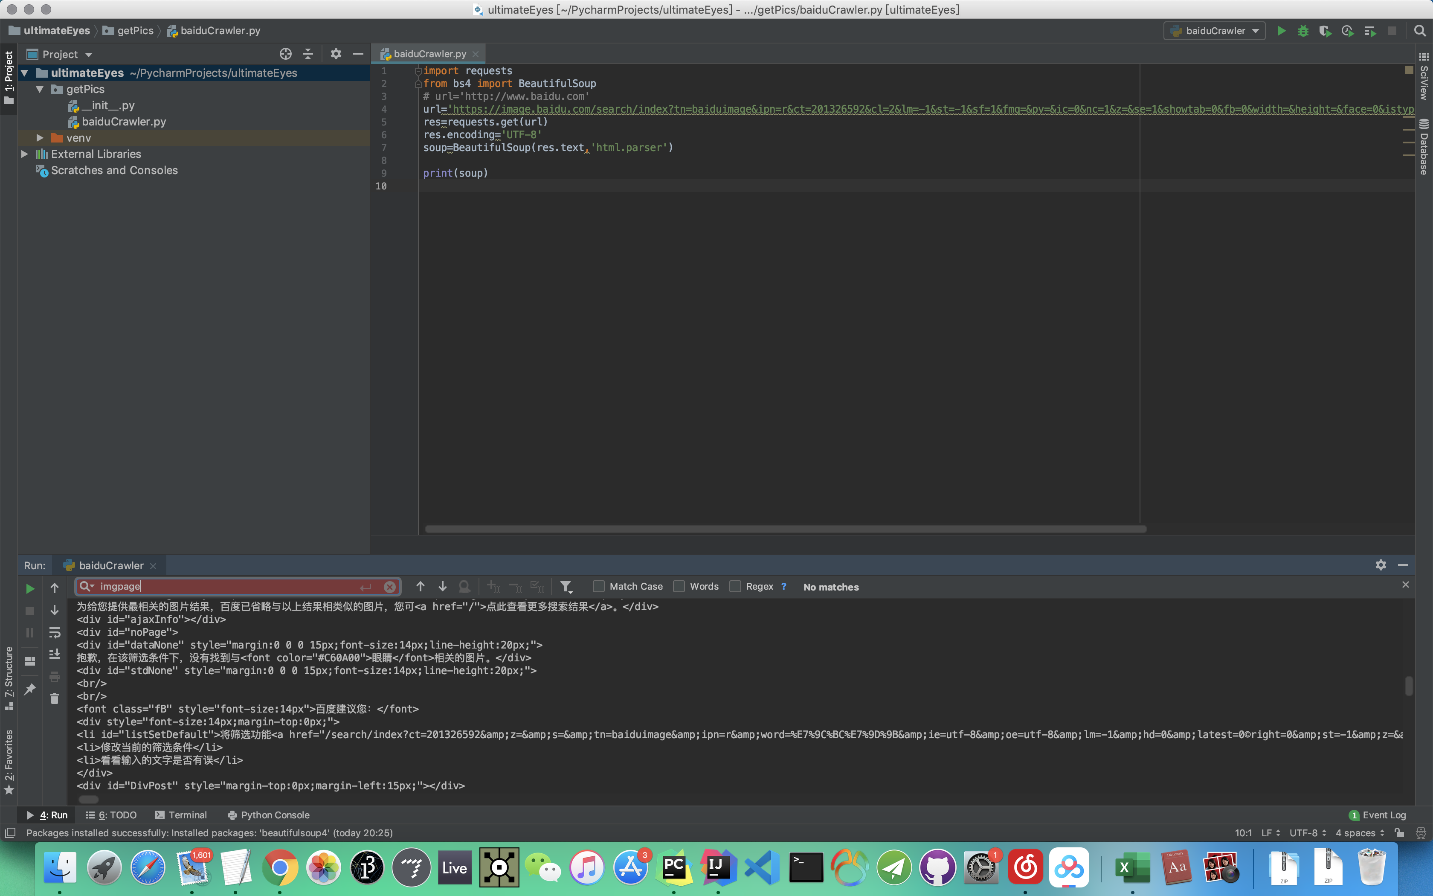
Task: Go to next search occurrence arrow
Action: click(442, 586)
